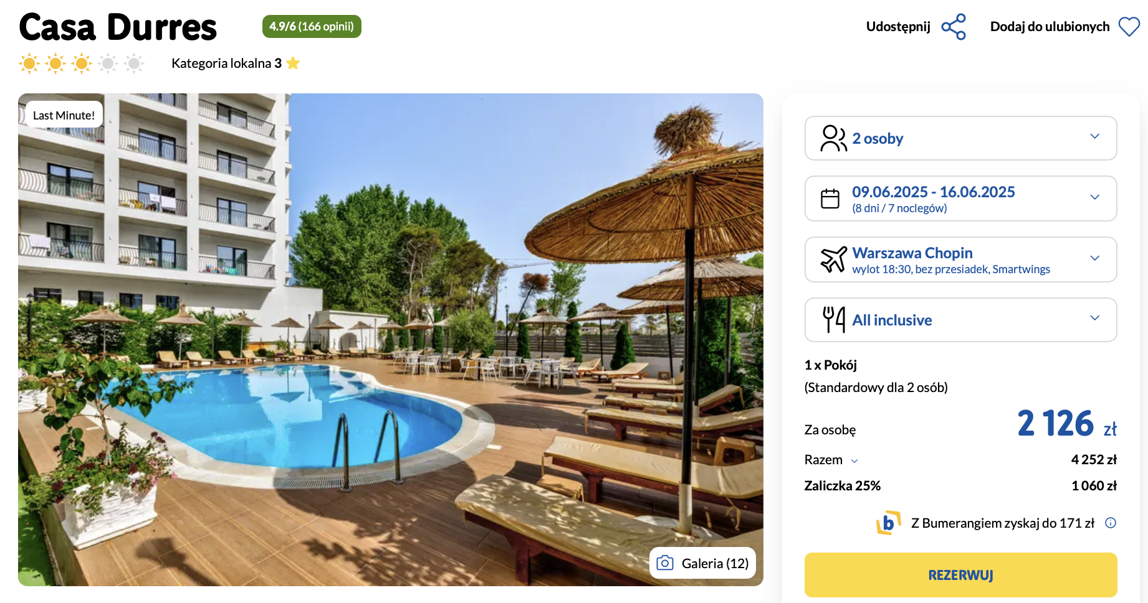Expand the Warszawa Chopin departure dropdown
Screen dimensions: 1148x603
pos(960,259)
